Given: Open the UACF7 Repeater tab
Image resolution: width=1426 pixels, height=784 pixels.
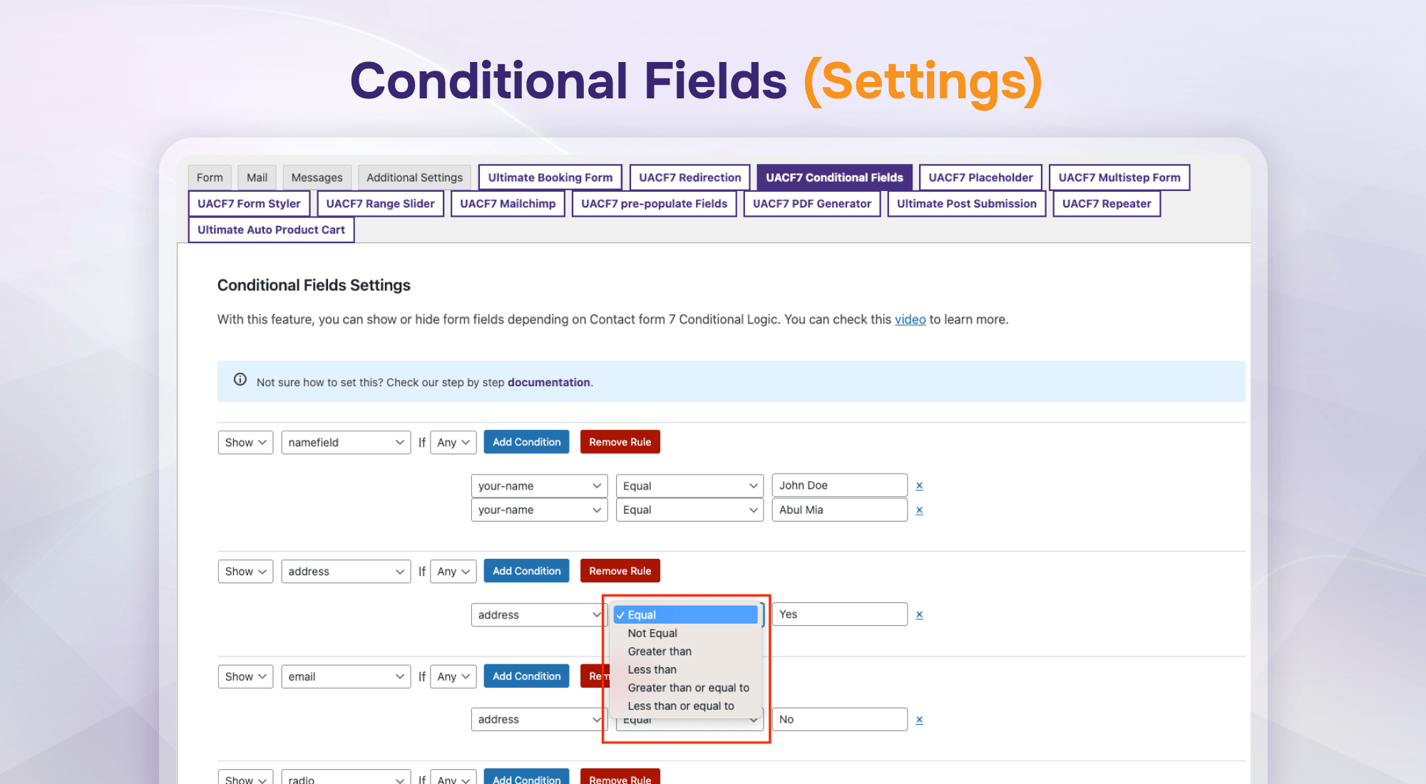Looking at the screenshot, I should point(1107,204).
